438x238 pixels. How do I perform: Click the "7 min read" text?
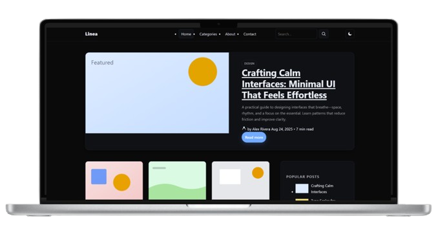click(305, 129)
